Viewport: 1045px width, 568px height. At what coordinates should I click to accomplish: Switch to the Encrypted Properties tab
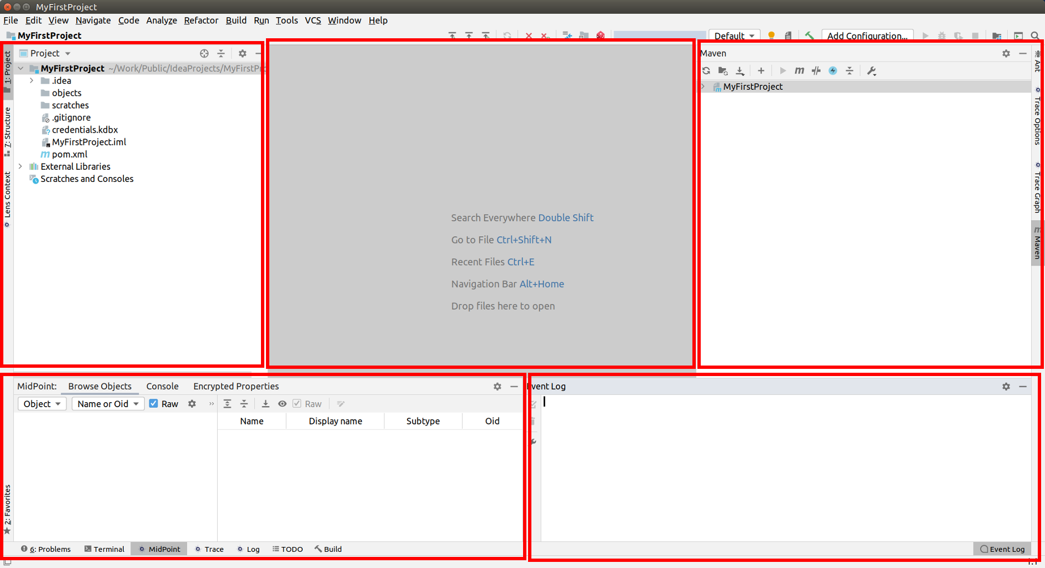click(x=235, y=386)
